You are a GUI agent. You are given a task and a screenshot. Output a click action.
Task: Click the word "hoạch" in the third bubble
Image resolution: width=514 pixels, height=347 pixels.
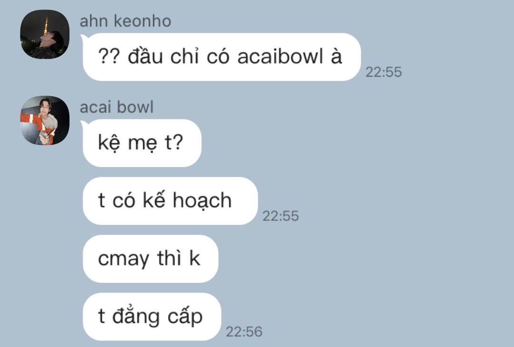click(202, 201)
